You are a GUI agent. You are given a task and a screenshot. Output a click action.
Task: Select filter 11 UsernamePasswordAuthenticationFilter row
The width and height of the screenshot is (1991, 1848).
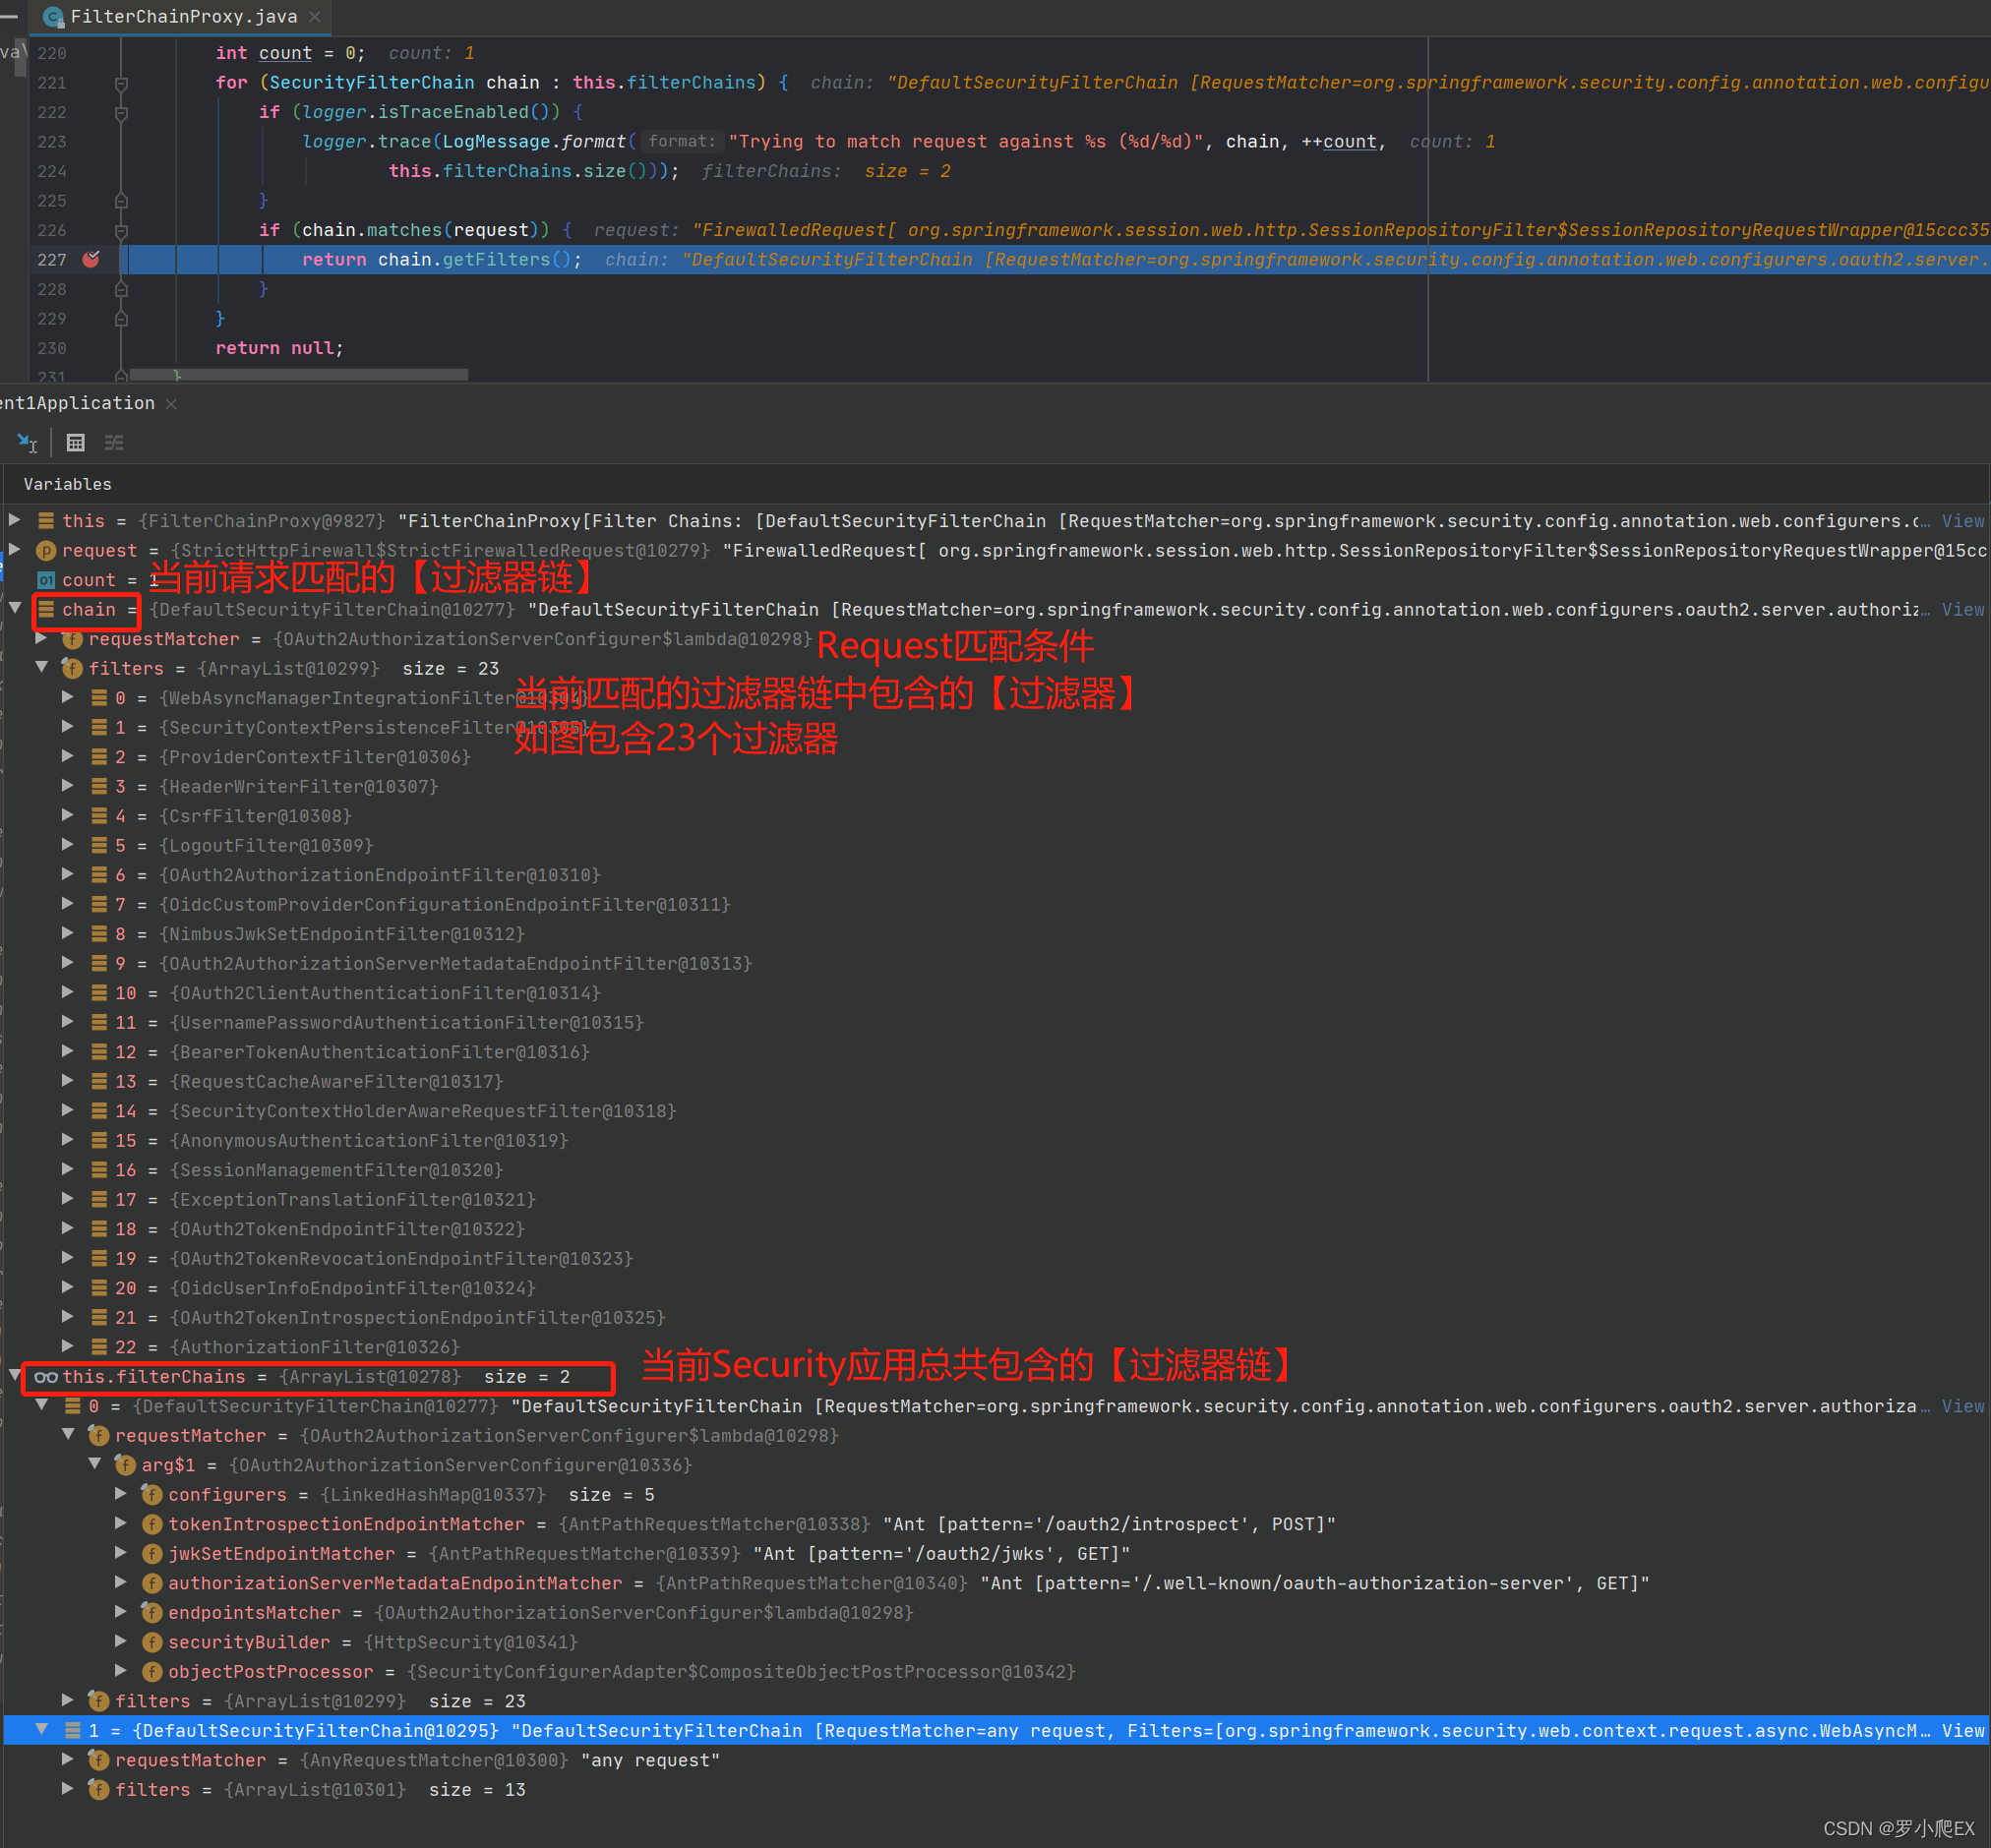click(x=996, y=1022)
